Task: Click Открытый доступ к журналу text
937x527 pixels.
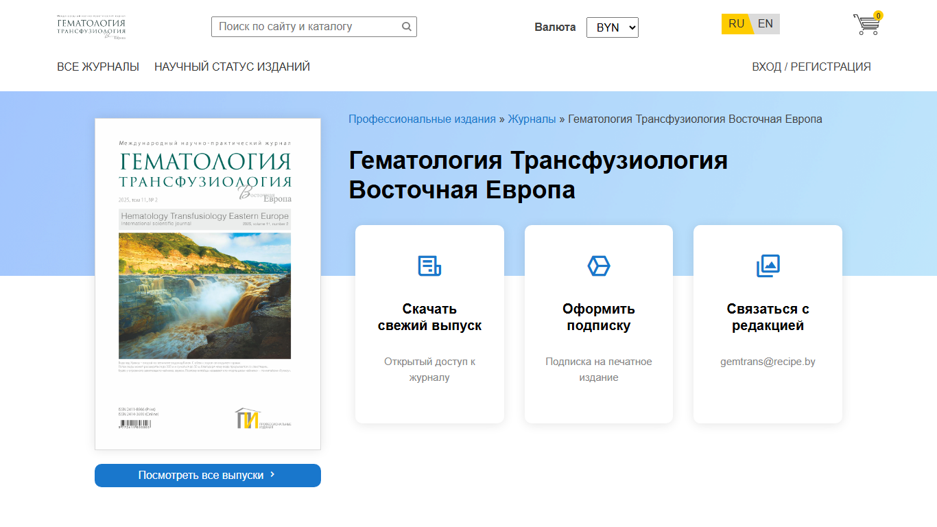Action: [429, 369]
